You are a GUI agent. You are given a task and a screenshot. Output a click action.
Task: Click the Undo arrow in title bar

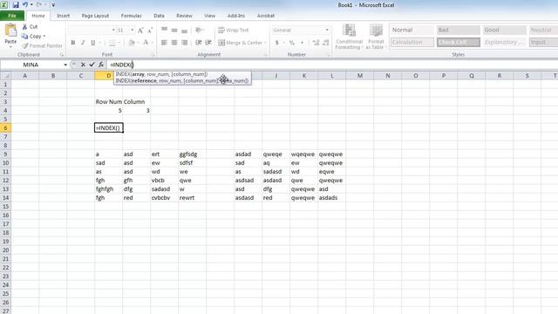[x=25, y=5]
